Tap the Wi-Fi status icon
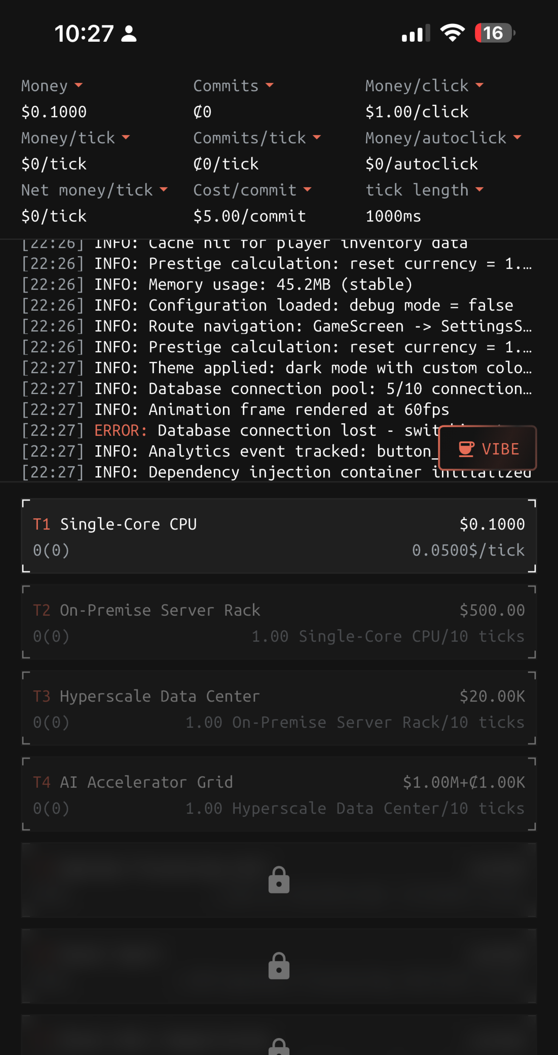 (x=452, y=33)
